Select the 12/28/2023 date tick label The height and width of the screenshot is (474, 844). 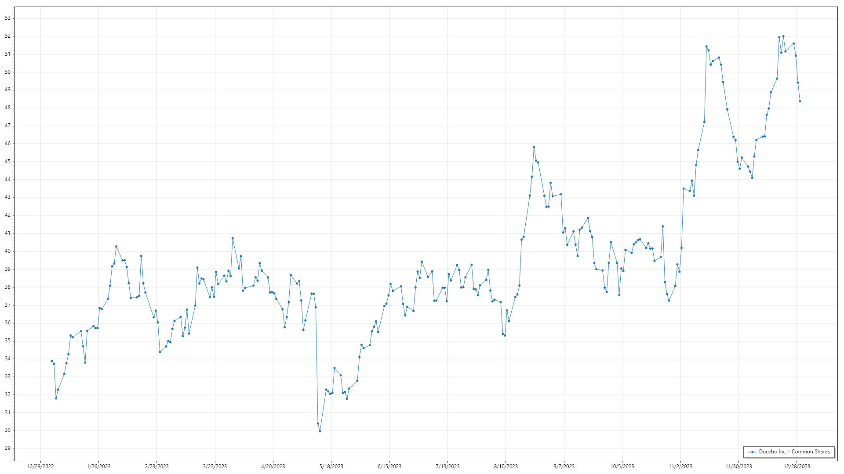(797, 467)
